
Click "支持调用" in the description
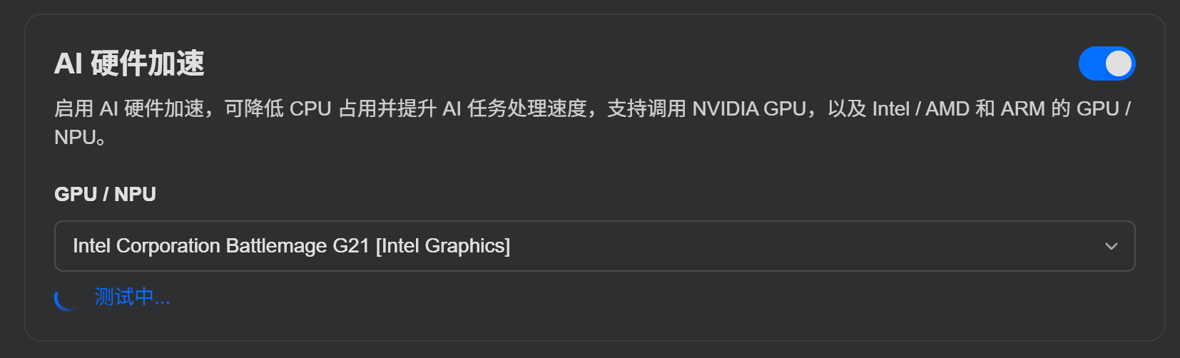[646, 108]
